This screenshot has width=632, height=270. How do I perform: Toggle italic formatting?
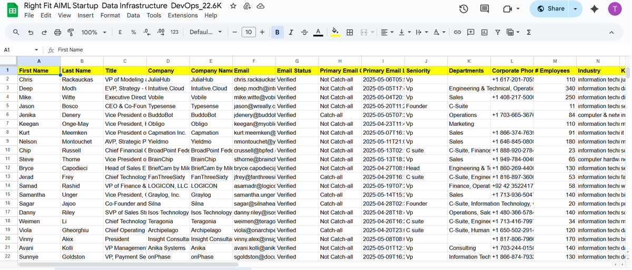coord(291,32)
